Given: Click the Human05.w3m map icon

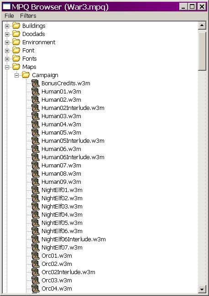Looking at the screenshot, I should coord(36,133).
